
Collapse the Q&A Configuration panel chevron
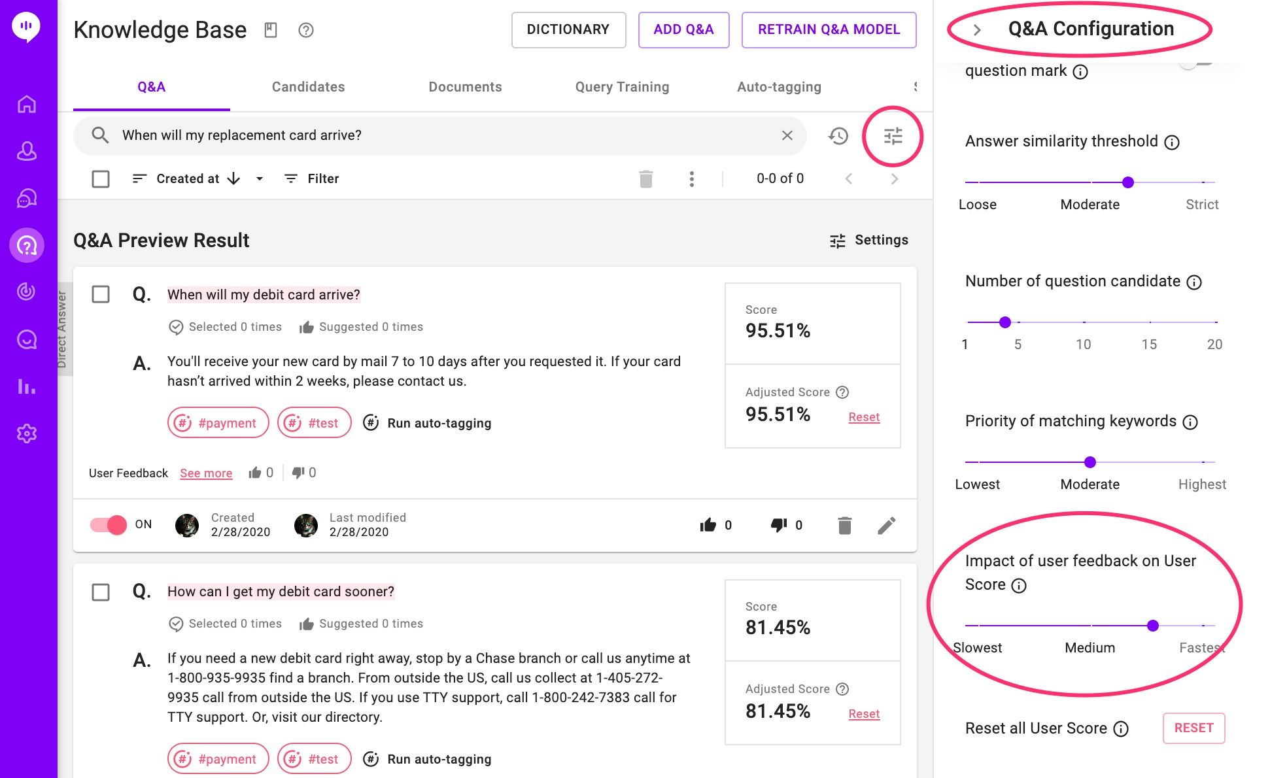976,30
